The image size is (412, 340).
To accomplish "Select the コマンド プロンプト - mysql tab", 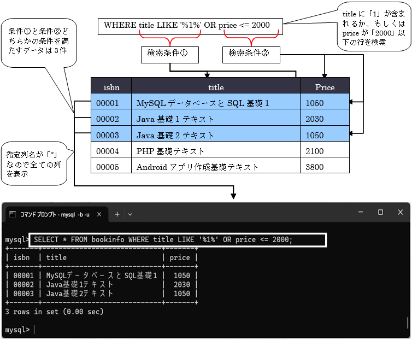I will (x=55, y=214).
